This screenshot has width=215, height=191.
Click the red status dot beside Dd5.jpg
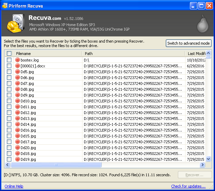click(x=18, y=71)
